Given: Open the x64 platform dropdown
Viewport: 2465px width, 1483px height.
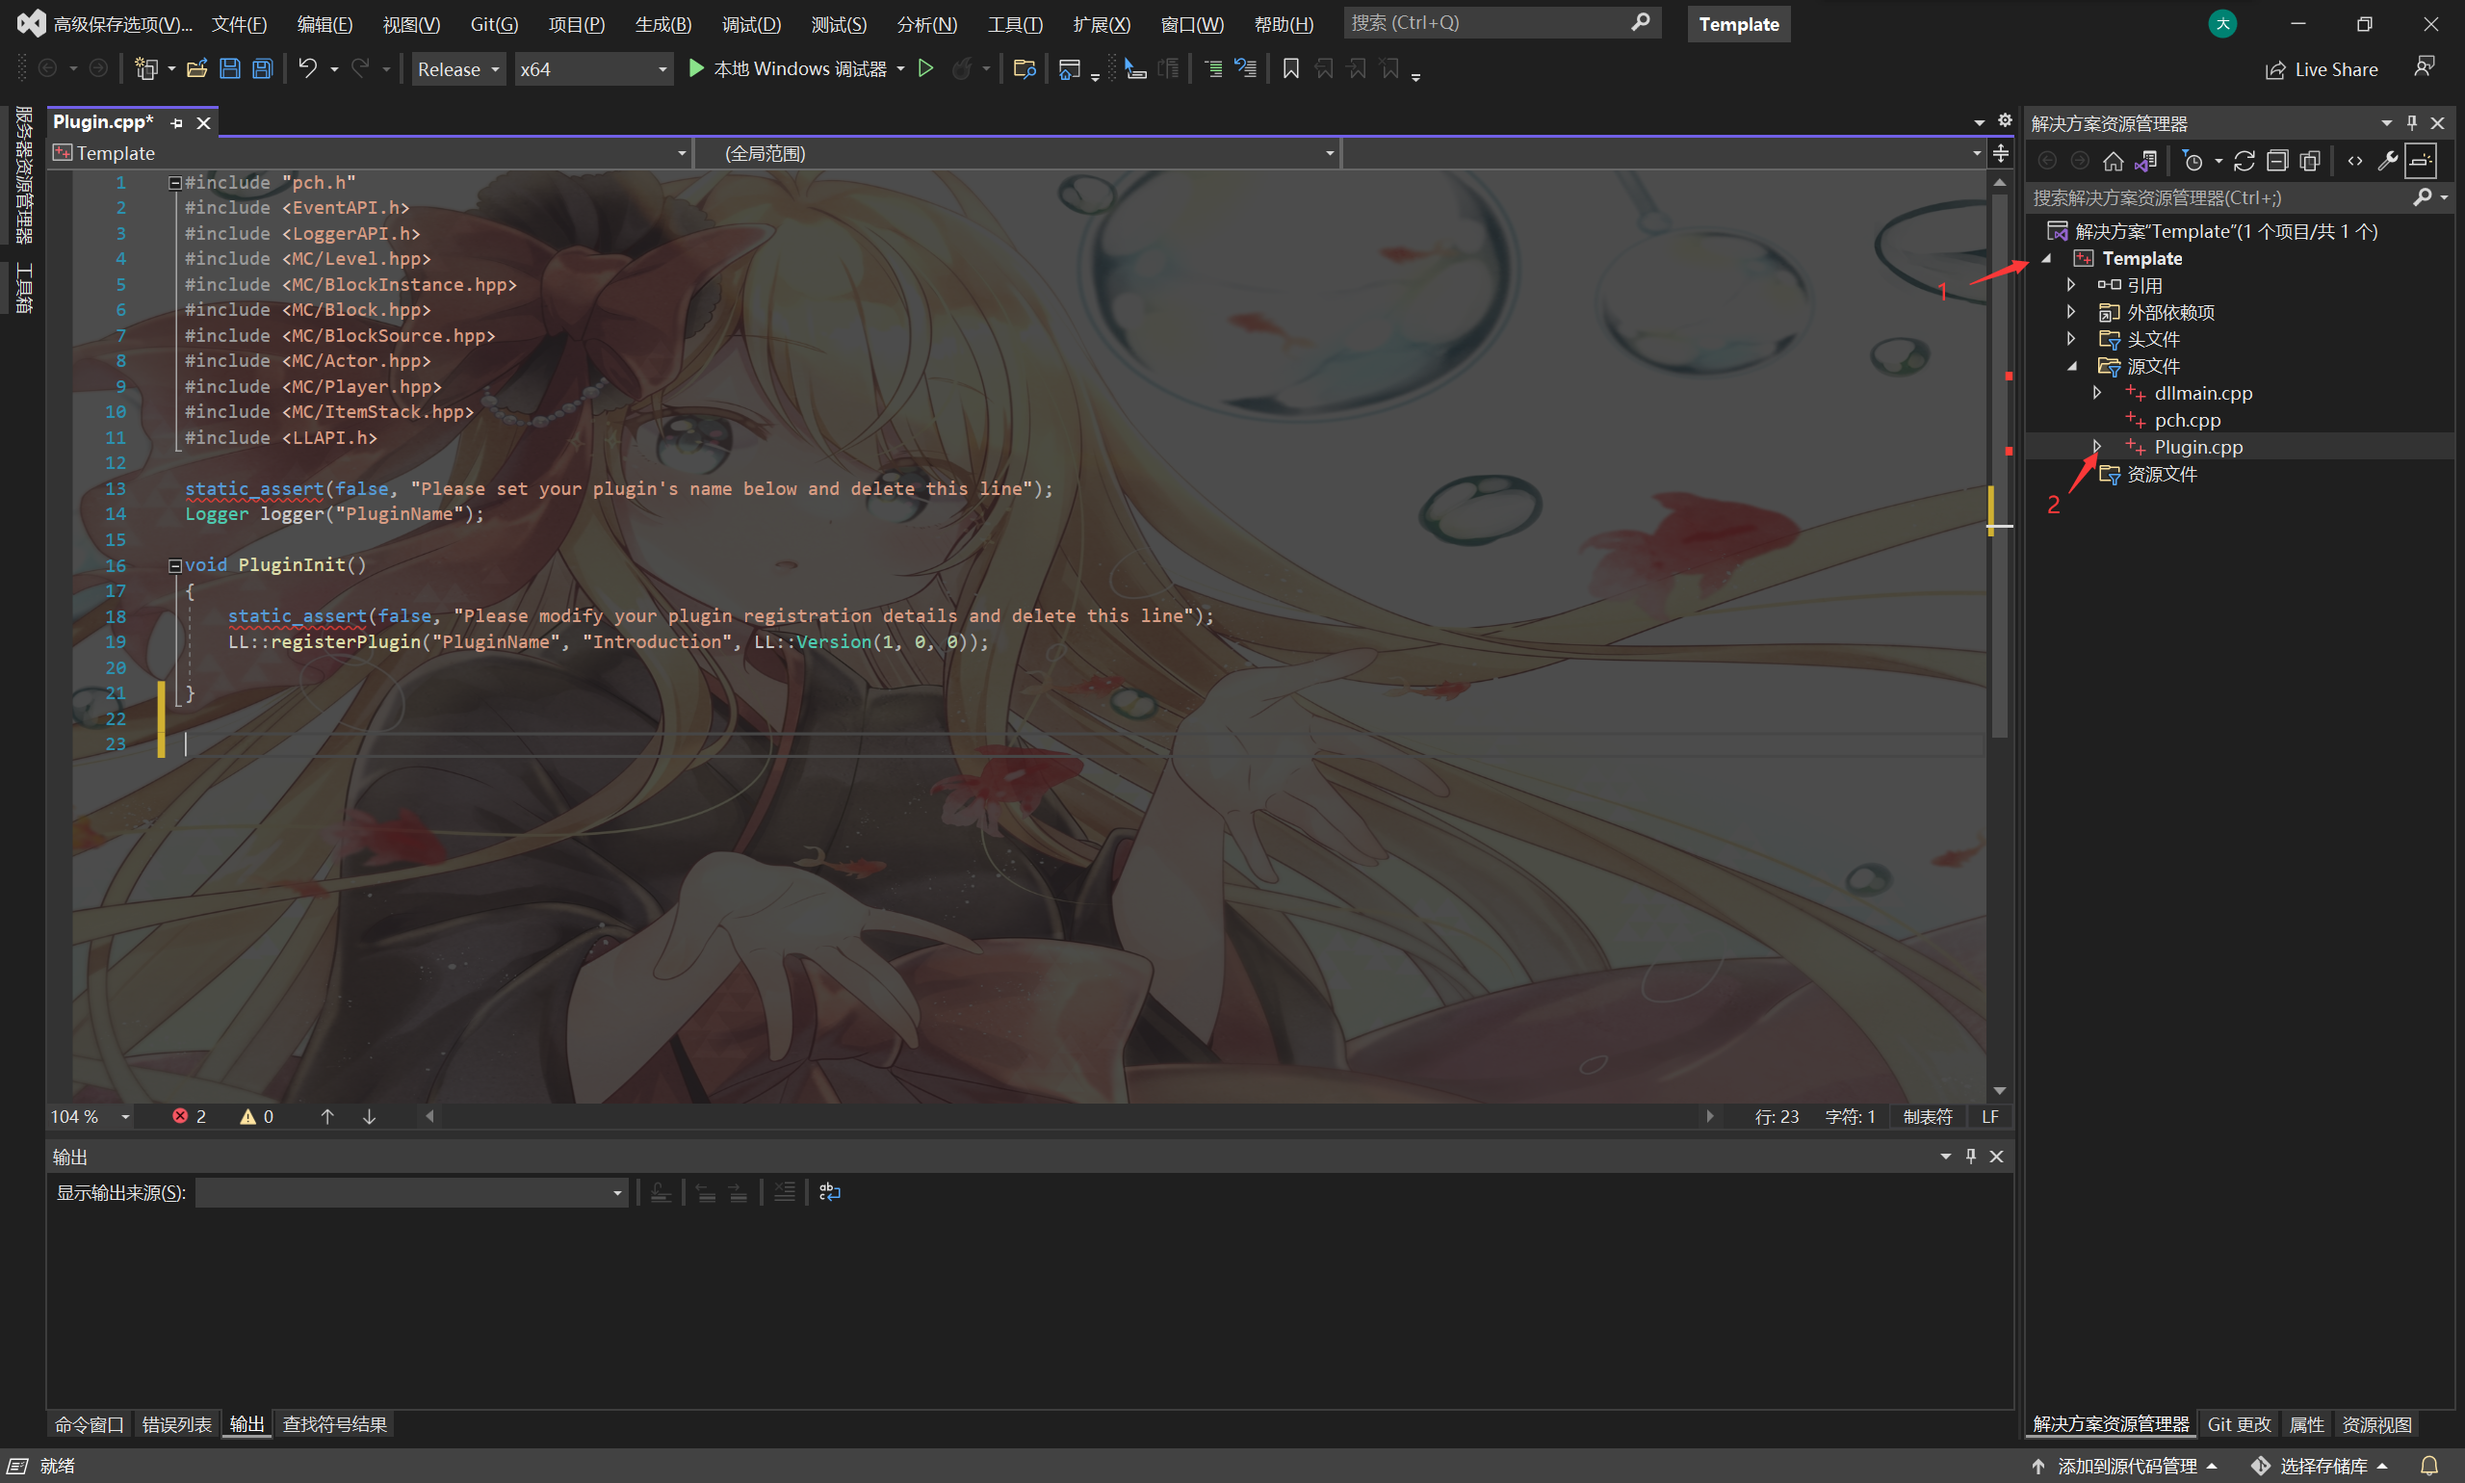Looking at the screenshot, I should click(593, 69).
